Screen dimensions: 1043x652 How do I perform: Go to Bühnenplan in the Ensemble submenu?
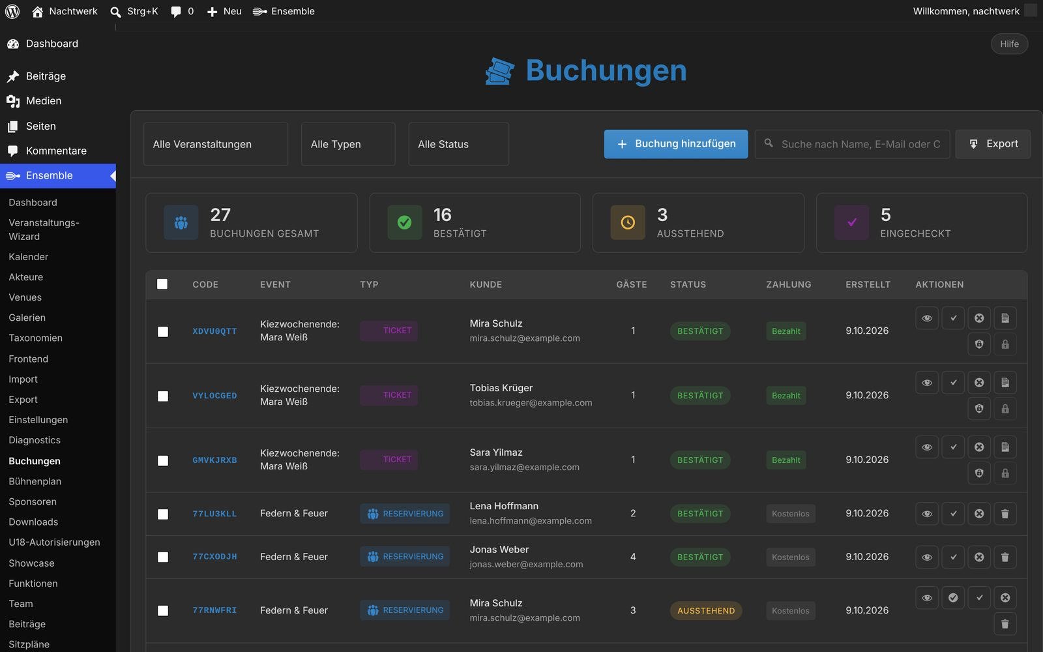35,481
